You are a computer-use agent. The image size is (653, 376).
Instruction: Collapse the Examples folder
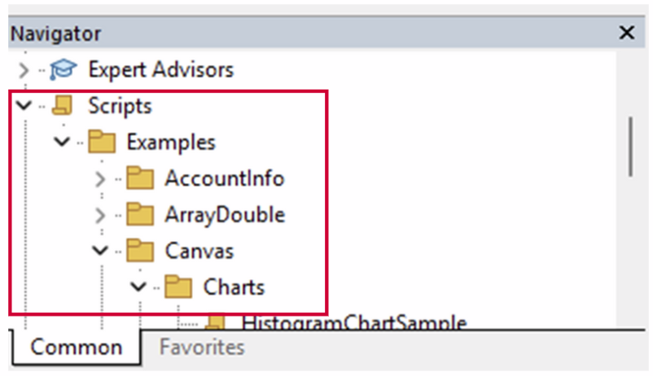point(62,142)
